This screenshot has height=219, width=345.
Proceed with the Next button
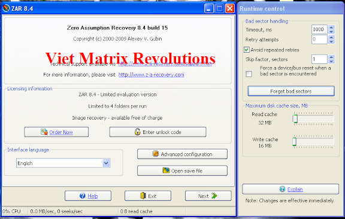208,196
